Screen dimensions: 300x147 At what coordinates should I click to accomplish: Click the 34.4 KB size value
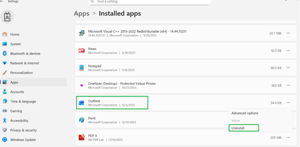(276, 103)
